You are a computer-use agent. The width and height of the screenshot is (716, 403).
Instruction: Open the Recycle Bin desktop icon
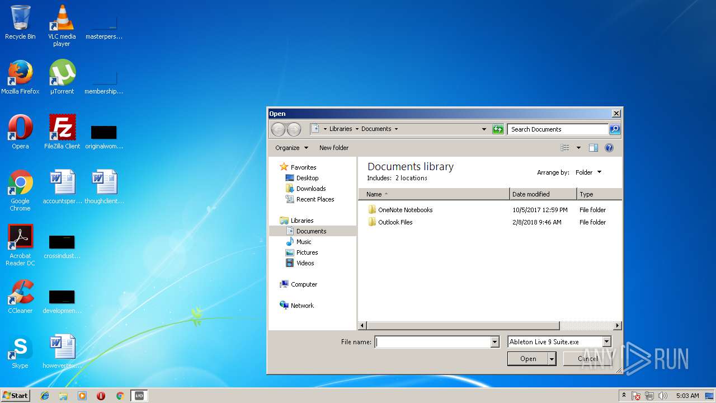click(x=20, y=22)
